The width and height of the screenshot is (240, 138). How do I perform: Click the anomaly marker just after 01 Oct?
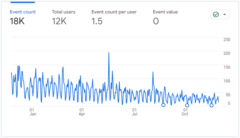(187, 105)
